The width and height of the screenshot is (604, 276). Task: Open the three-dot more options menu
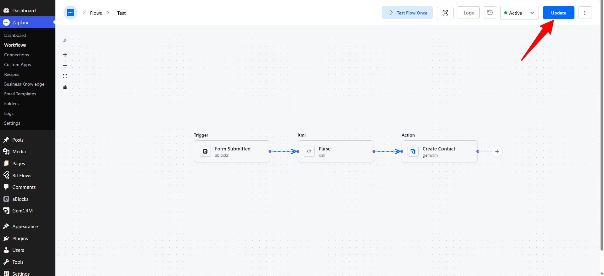(x=585, y=13)
